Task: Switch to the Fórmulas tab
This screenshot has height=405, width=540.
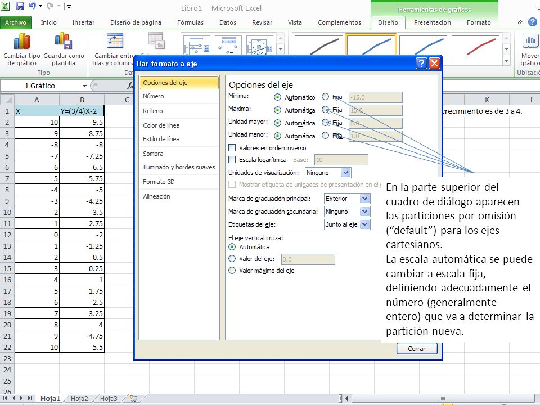Action: tap(190, 22)
